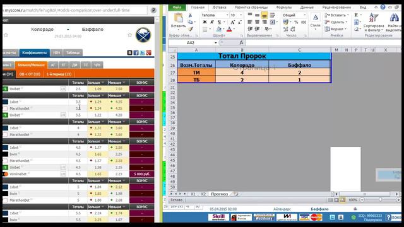404x227 pixels.
Task: Select the Больше/Меньше odds tab
Action: 31,65
